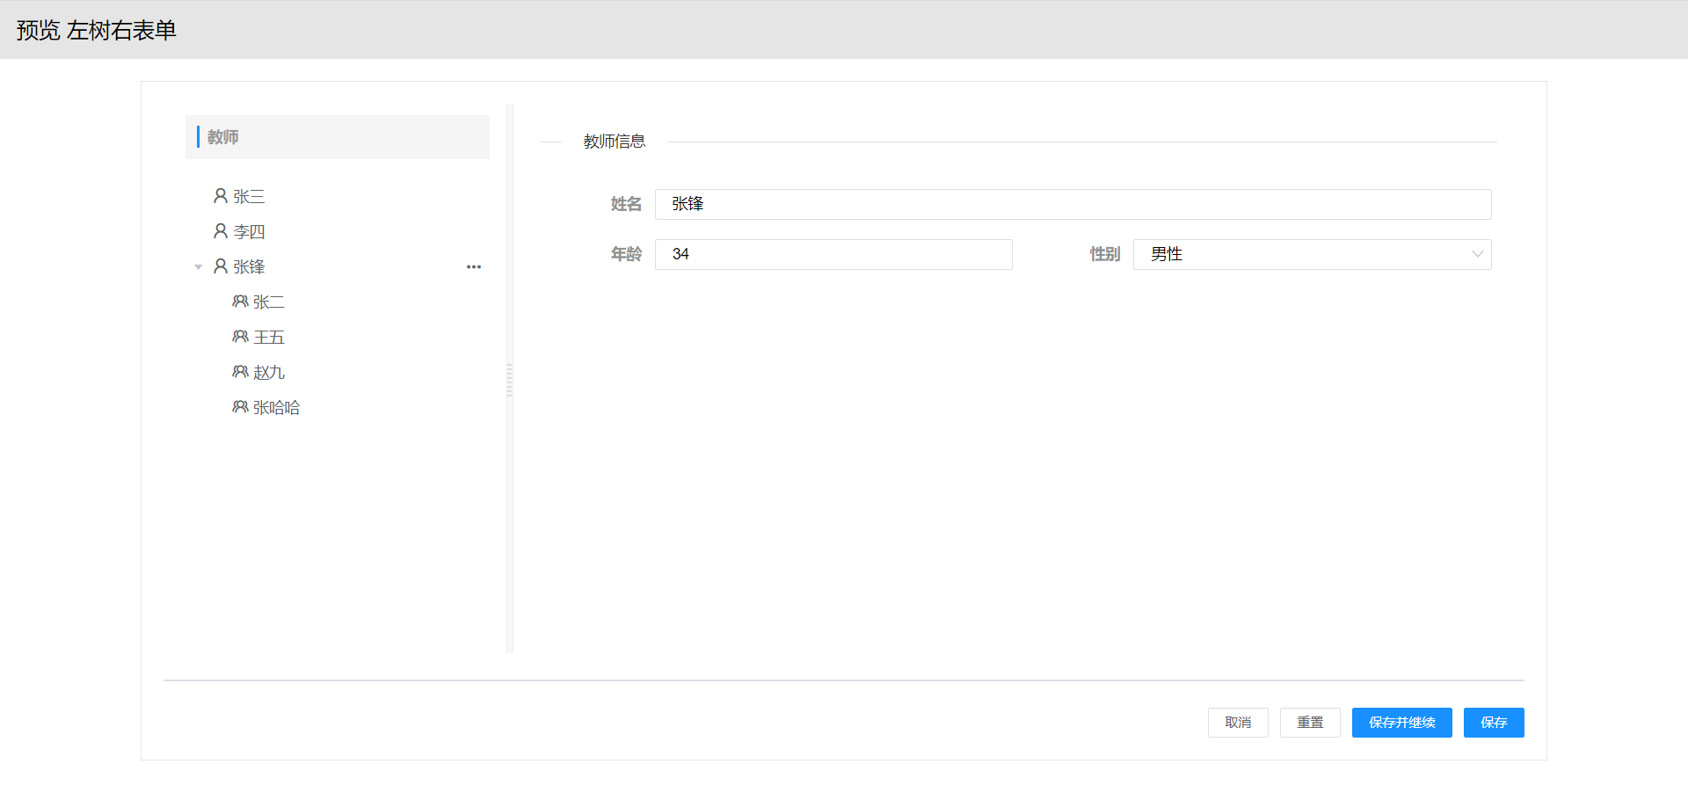1688x793 pixels.
Task: Collapse the 张锋 tree node
Action: (x=199, y=266)
